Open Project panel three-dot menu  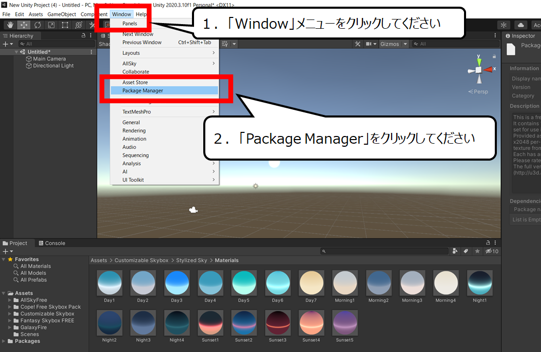point(495,243)
